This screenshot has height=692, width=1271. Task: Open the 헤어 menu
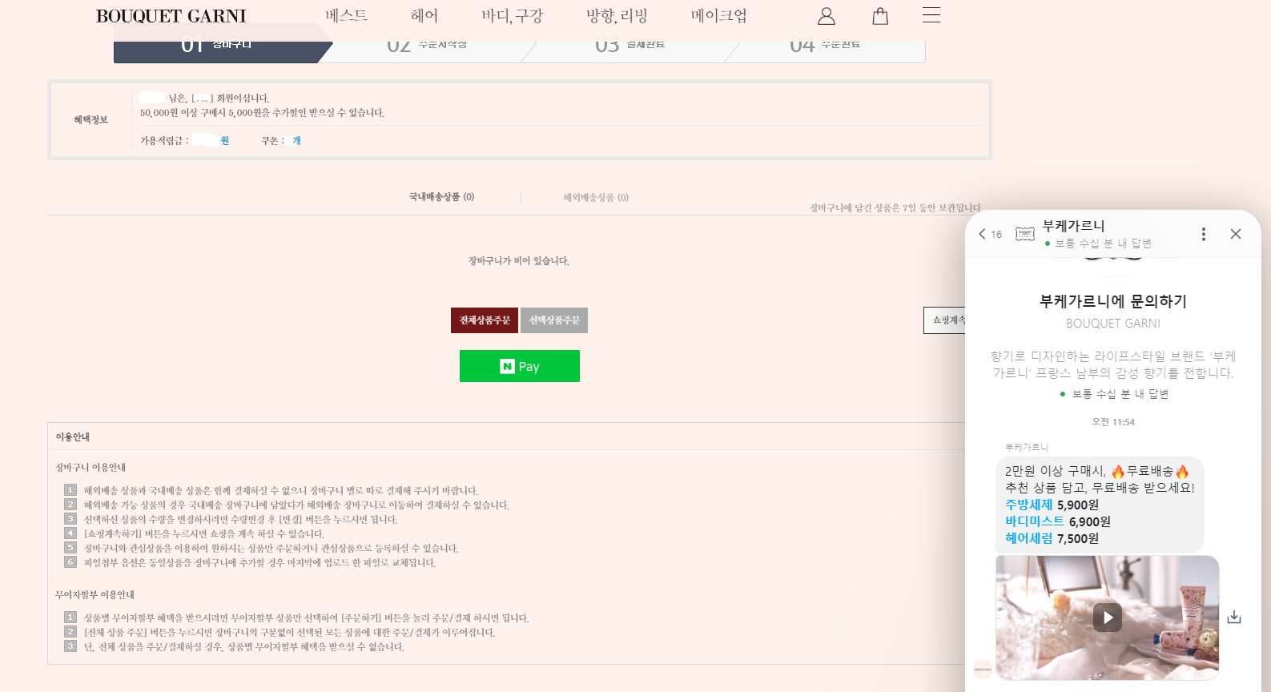424,16
